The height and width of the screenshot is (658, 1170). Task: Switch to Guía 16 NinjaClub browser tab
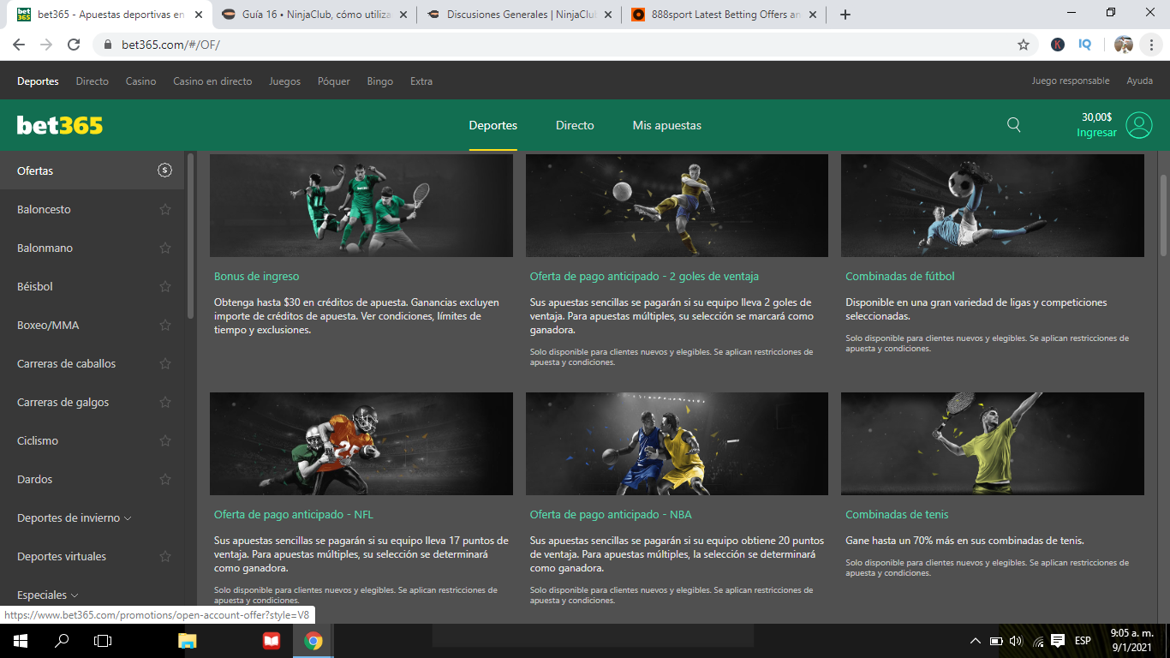313,15
